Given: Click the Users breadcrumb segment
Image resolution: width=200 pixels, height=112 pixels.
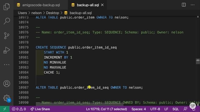Looking at the screenshot, I should point(22,13).
